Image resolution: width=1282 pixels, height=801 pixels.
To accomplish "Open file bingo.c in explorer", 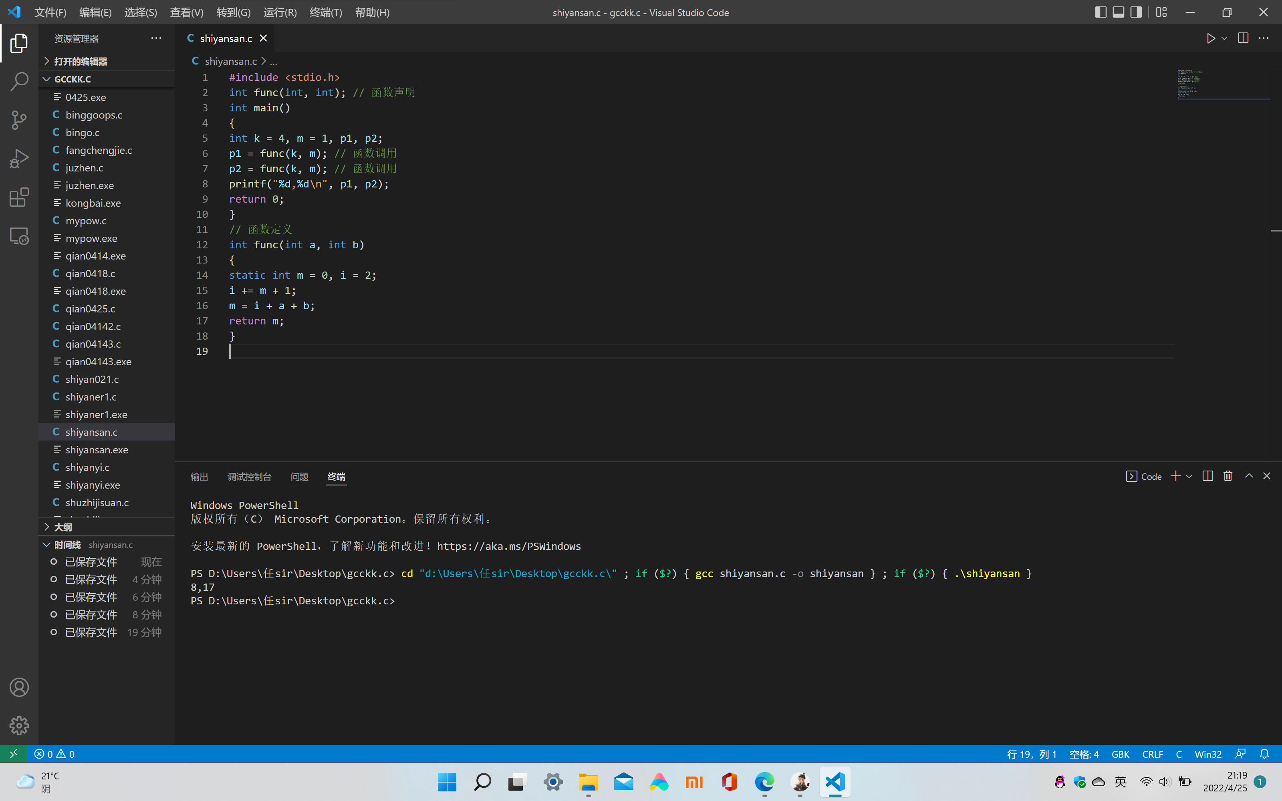I will [x=107, y=132].
